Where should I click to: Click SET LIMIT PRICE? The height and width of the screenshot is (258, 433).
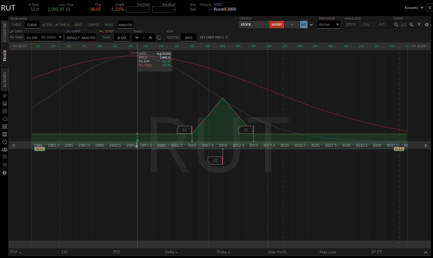pos(212,37)
